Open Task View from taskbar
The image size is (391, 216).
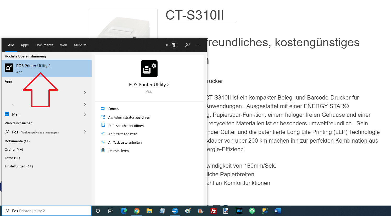[110, 211]
